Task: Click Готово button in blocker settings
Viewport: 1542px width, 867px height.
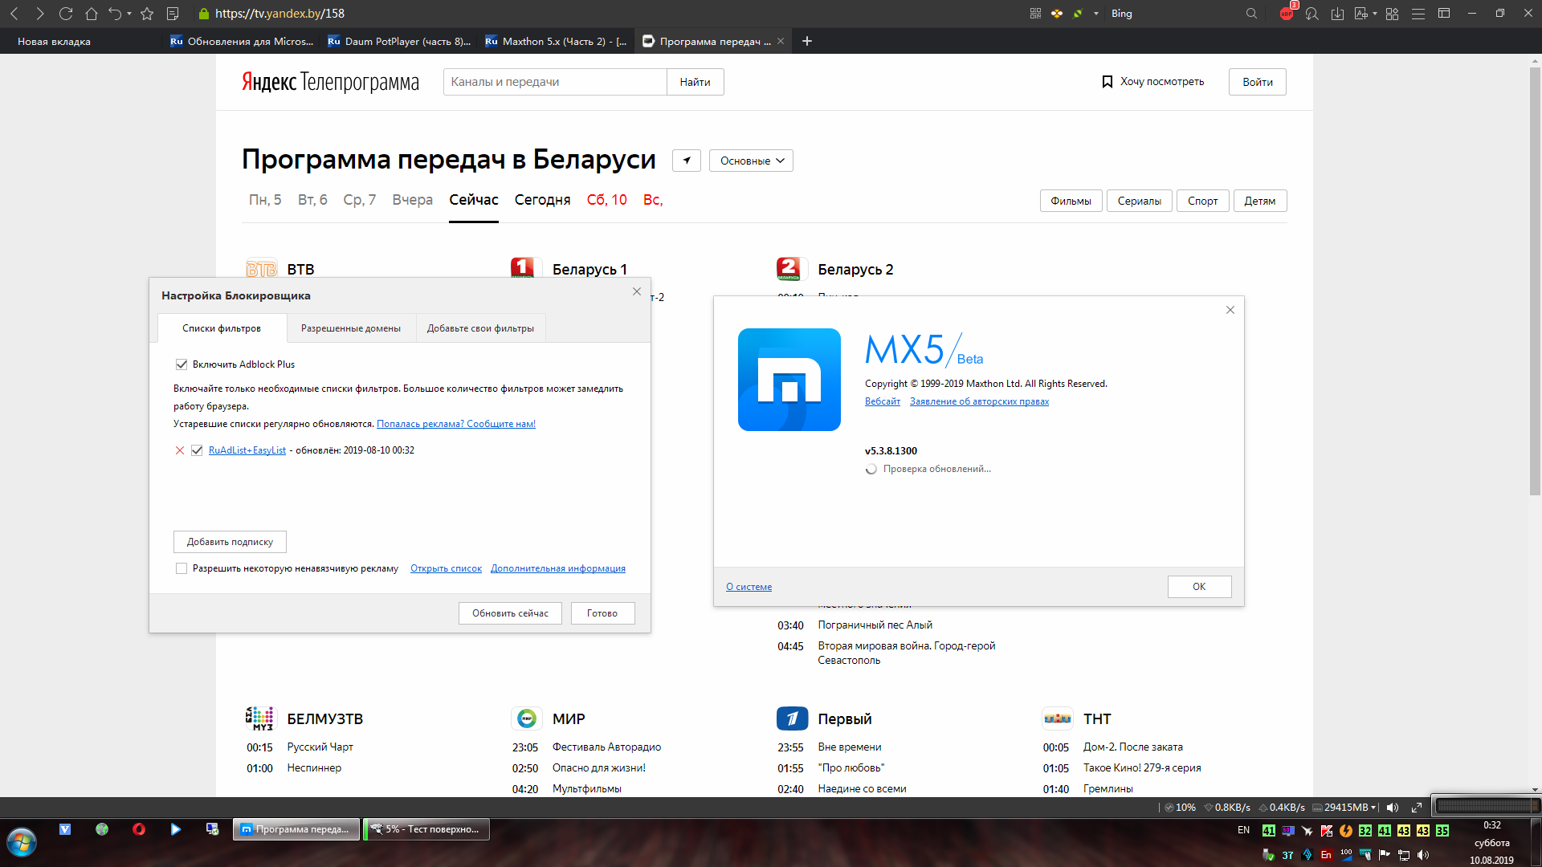Action: (x=602, y=613)
